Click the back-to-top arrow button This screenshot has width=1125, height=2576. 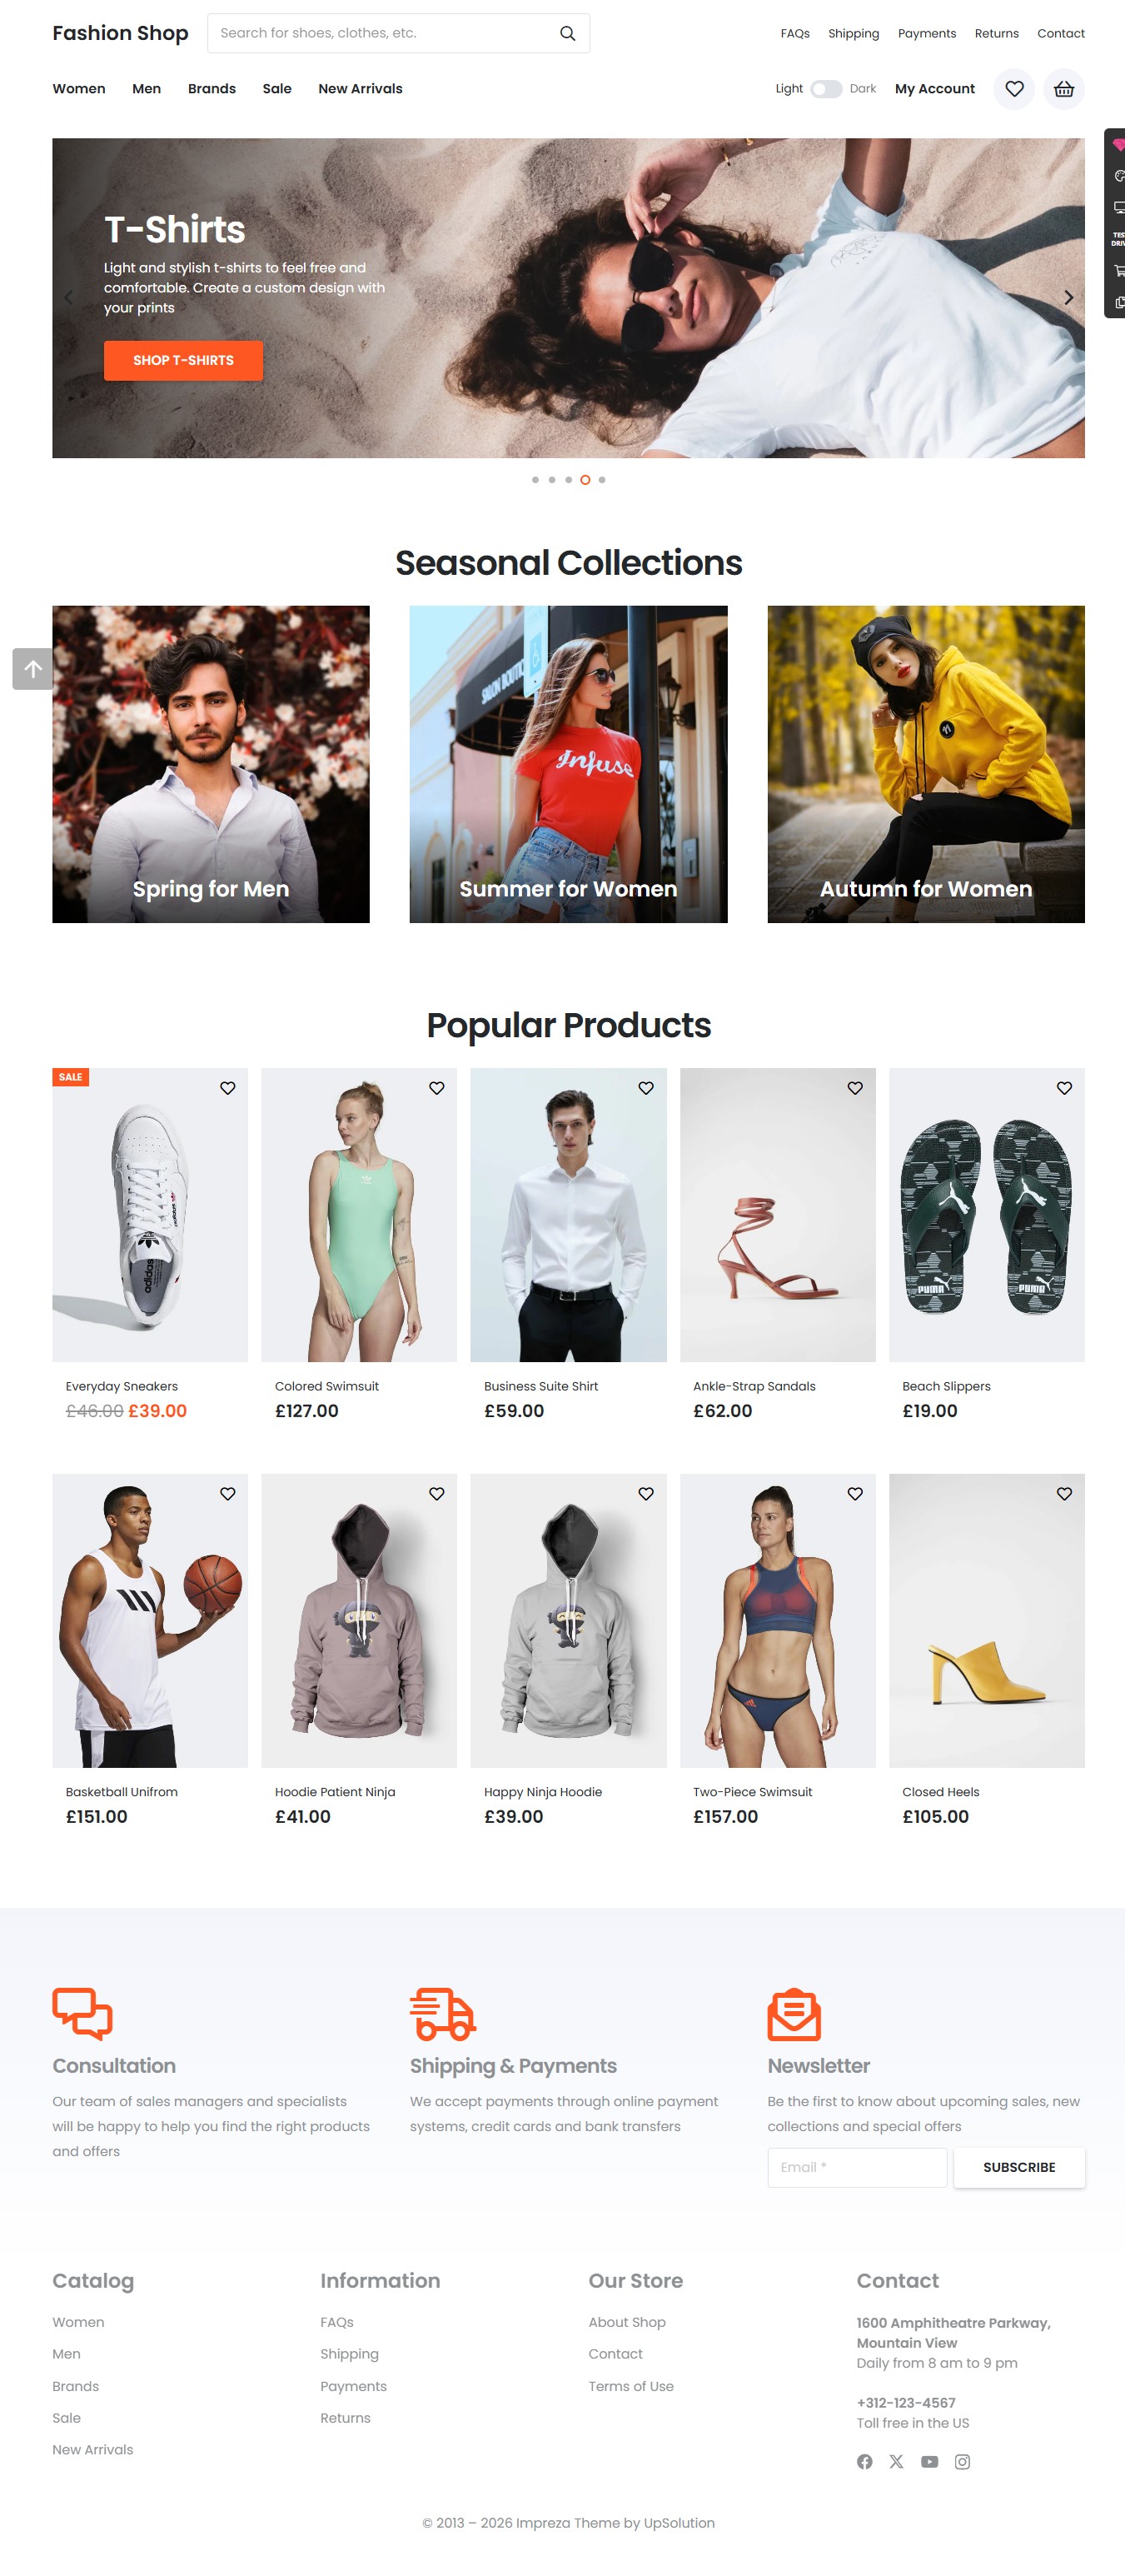[x=33, y=669]
